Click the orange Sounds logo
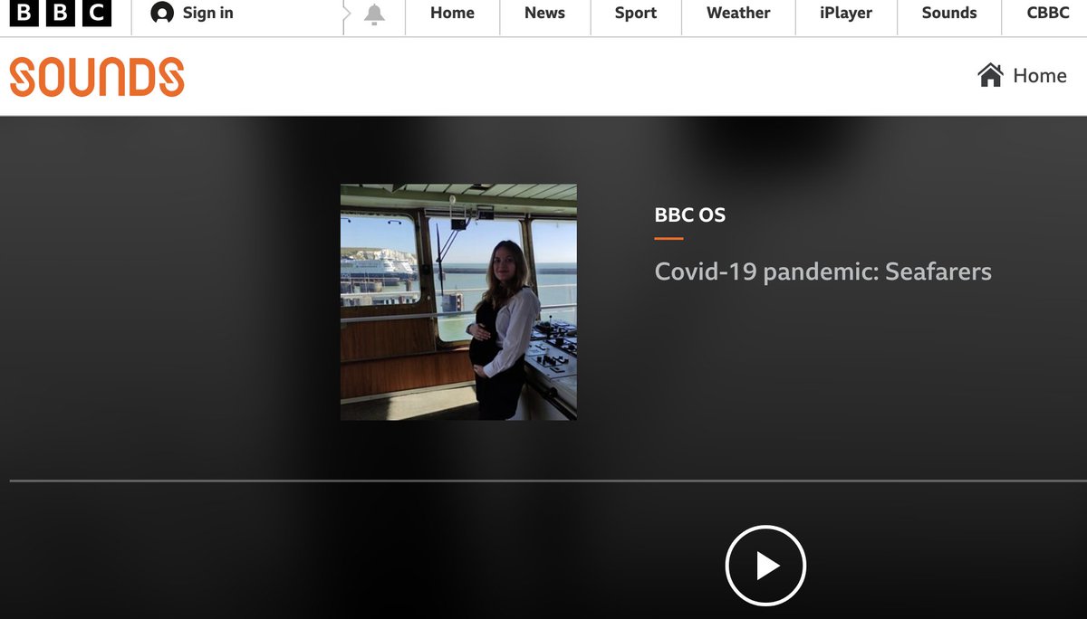Image resolution: width=1087 pixels, height=619 pixels. point(97,77)
